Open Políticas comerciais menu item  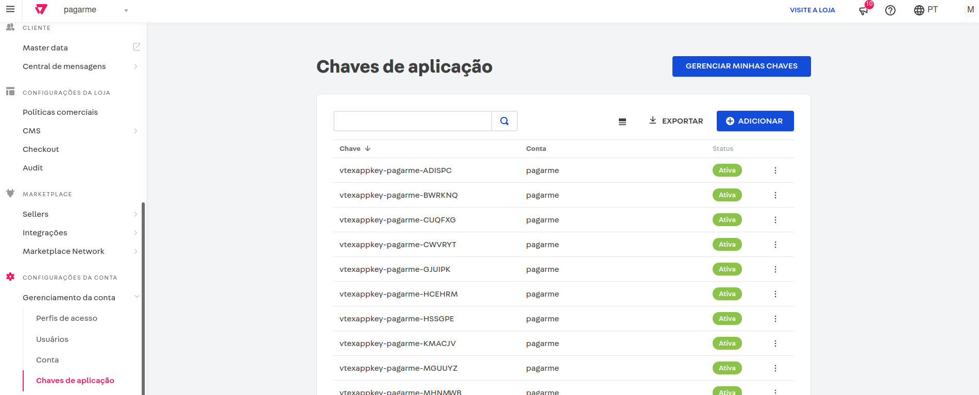pos(60,112)
